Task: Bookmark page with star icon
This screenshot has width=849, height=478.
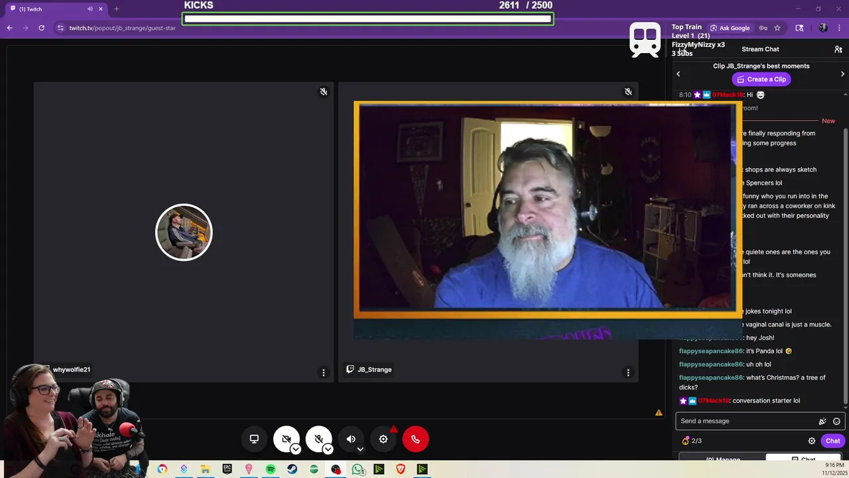Action: click(777, 28)
